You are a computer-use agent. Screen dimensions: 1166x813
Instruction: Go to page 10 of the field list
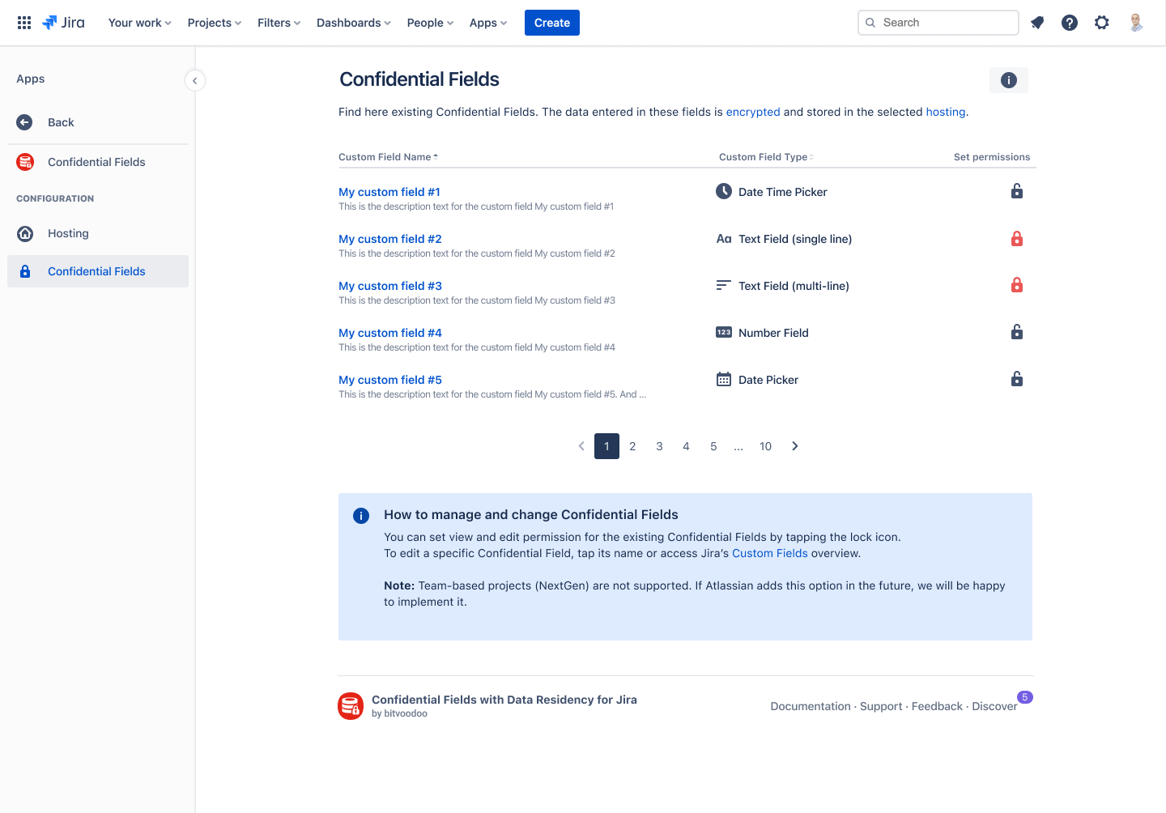pyautogui.click(x=765, y=446)
